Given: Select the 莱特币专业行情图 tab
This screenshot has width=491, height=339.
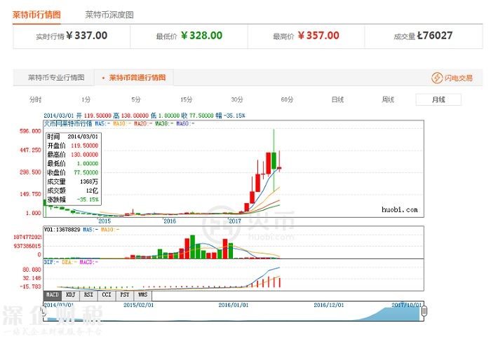Looking at the screenshot, I should coord(56,77).
